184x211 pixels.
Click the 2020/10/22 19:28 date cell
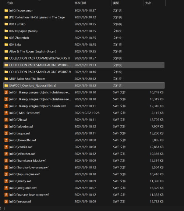(x=87, y=113)
